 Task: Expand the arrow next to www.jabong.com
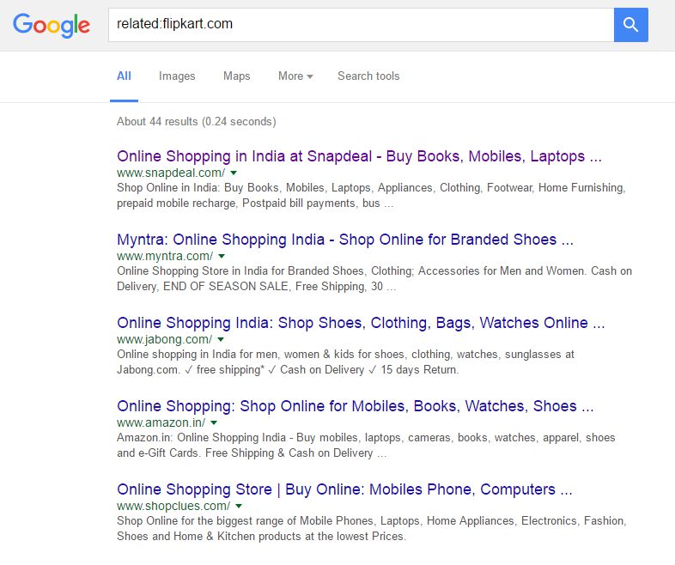(221, 339)
